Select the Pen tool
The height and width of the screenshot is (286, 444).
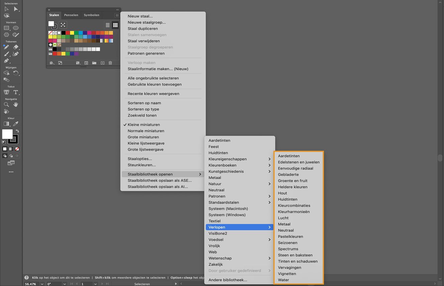6,61
